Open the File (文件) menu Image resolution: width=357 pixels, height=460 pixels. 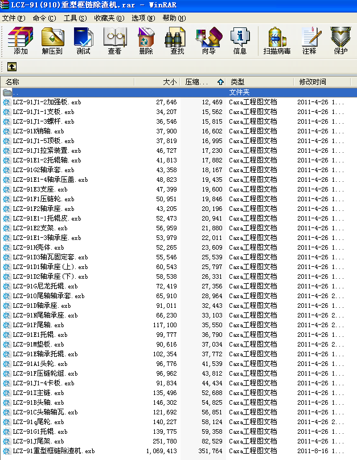(x=14, y=18)
